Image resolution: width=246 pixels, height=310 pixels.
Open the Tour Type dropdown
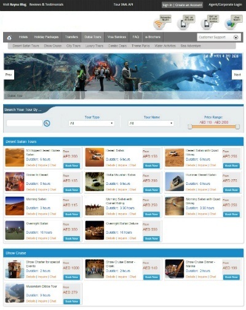click(x=91, y=123)
